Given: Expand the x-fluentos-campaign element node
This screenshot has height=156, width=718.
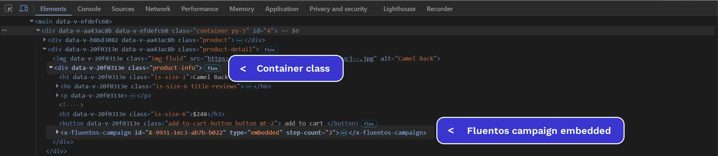Looking at the screenshot, I should point(57,132).
